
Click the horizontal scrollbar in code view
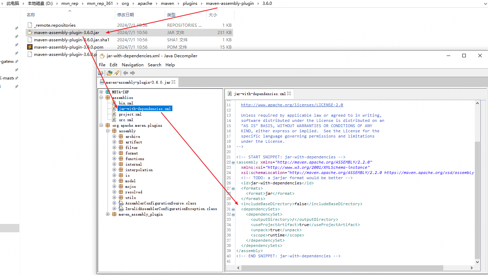[342, 268]
